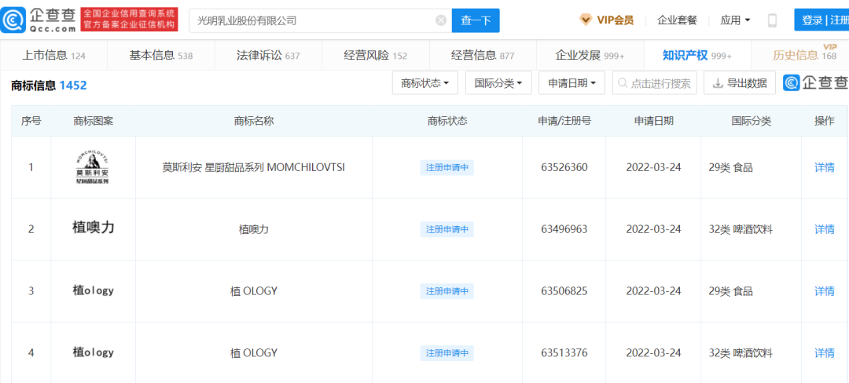
Task: Click the 注册申请中 status in row 1
Action: click(x=447, y=167)
